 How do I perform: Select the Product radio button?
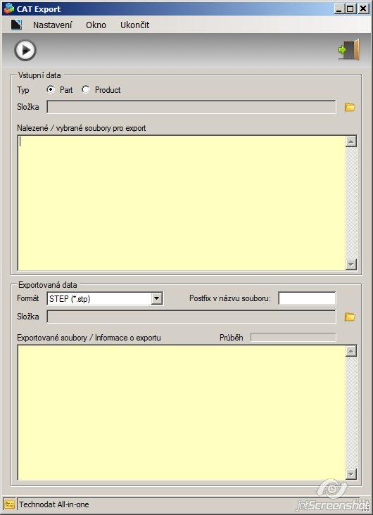85,89
